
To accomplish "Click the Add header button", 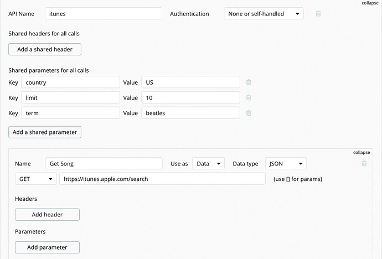I will [x=47, y=214].
